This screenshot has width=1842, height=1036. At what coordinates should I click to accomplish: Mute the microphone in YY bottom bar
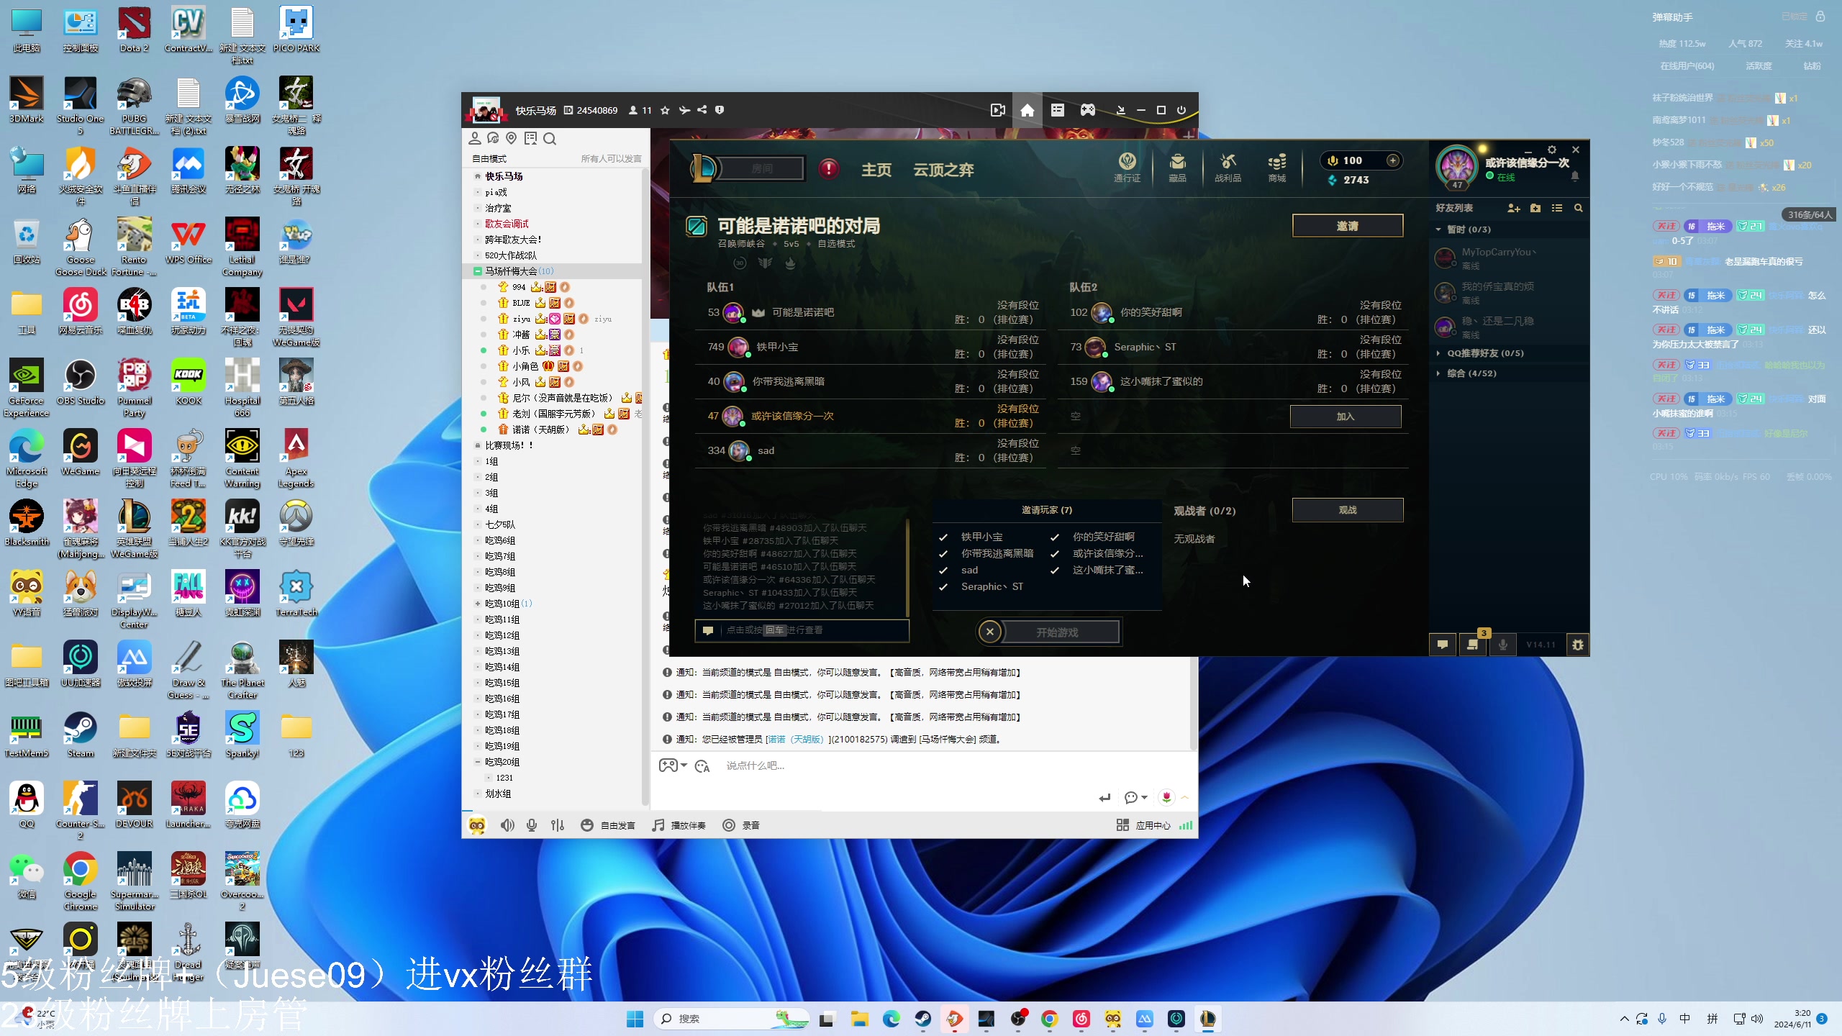point(532,825)
